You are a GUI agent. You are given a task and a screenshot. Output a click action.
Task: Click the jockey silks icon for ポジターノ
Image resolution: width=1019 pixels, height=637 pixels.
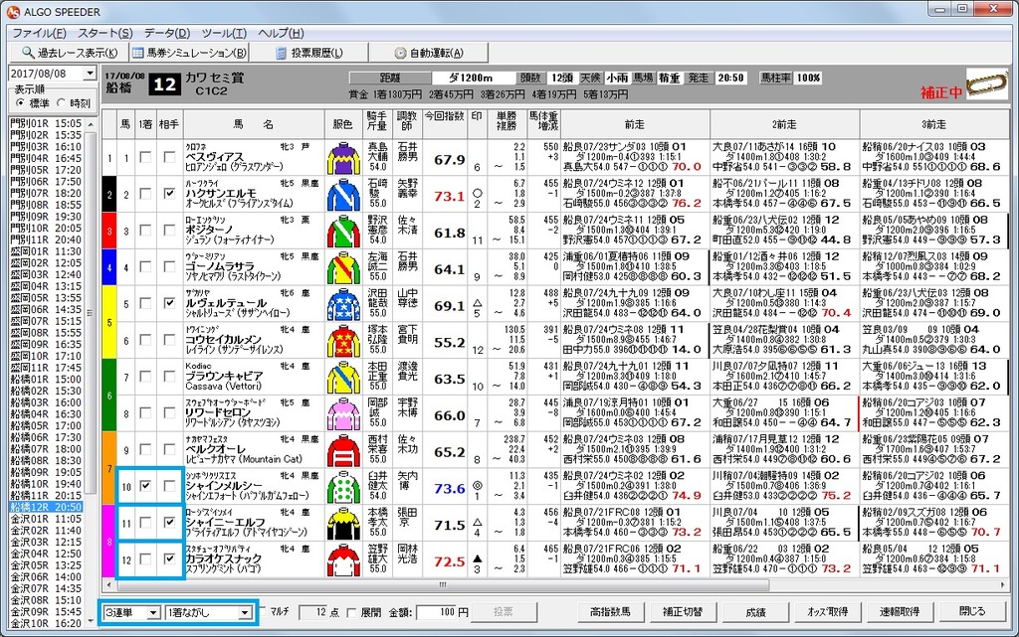pyautogui.click(x=343, y=231)
